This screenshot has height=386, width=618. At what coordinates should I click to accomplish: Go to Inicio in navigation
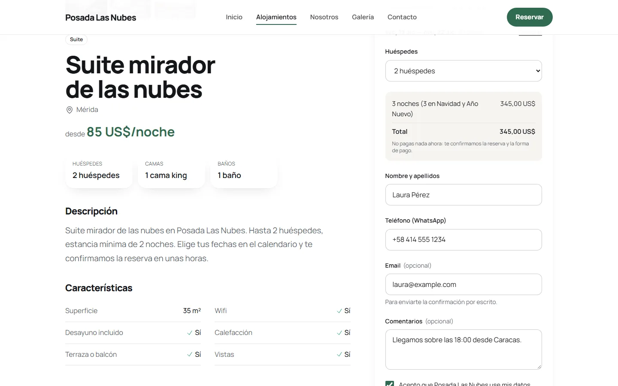pos(234,17)
